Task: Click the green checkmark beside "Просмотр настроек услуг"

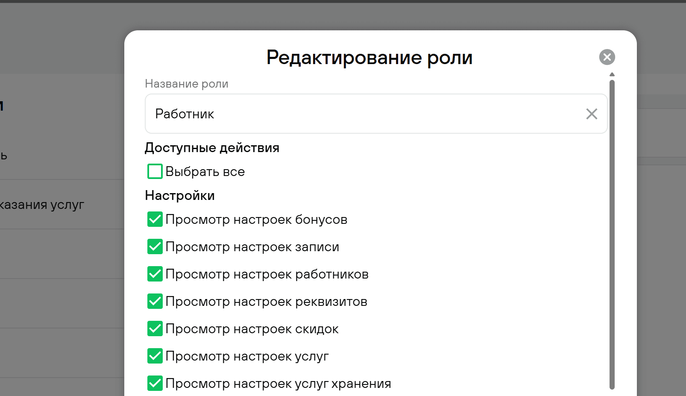Action: pos(155,356)
